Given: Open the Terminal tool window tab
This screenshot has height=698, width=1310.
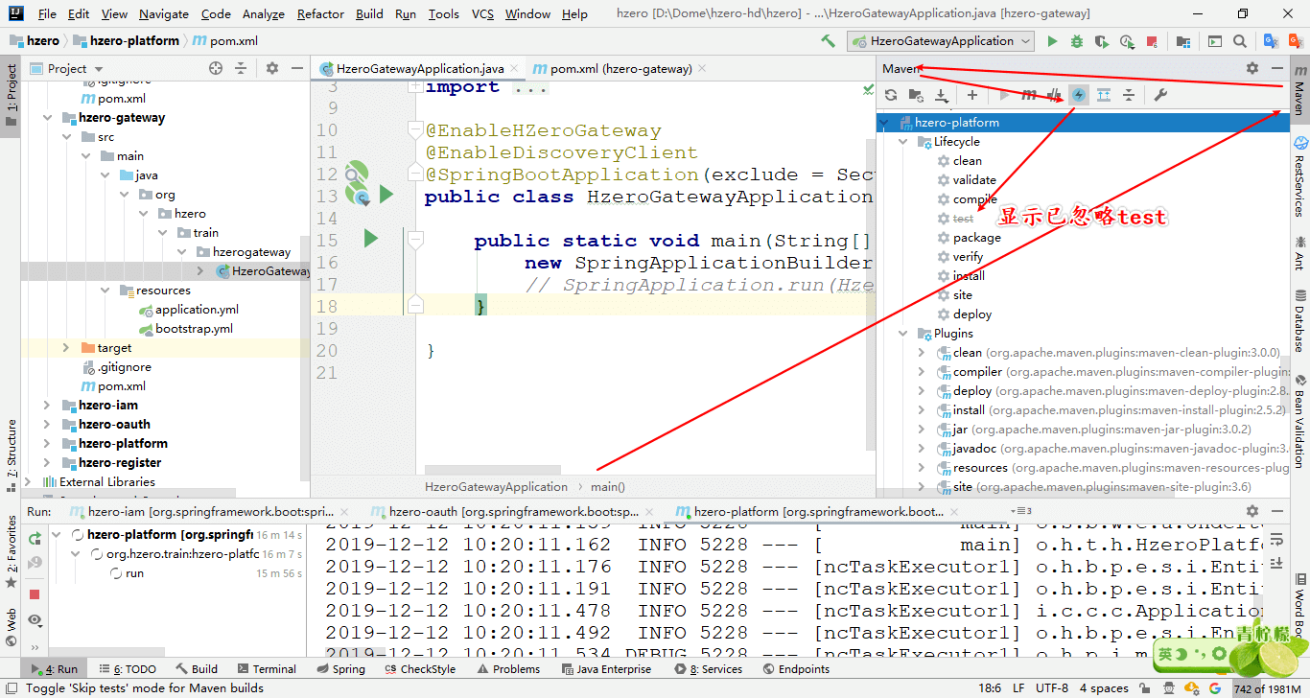Looking at the screenshot, I should pyautogui.click(x=266, y=669).
